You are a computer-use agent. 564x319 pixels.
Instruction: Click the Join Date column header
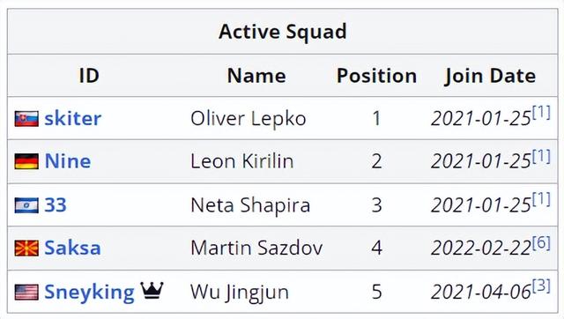(x=490, y=77)
